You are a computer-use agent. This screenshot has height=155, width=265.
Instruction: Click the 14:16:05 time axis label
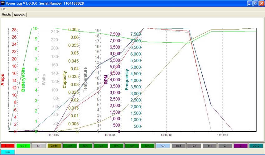(110, 135)
